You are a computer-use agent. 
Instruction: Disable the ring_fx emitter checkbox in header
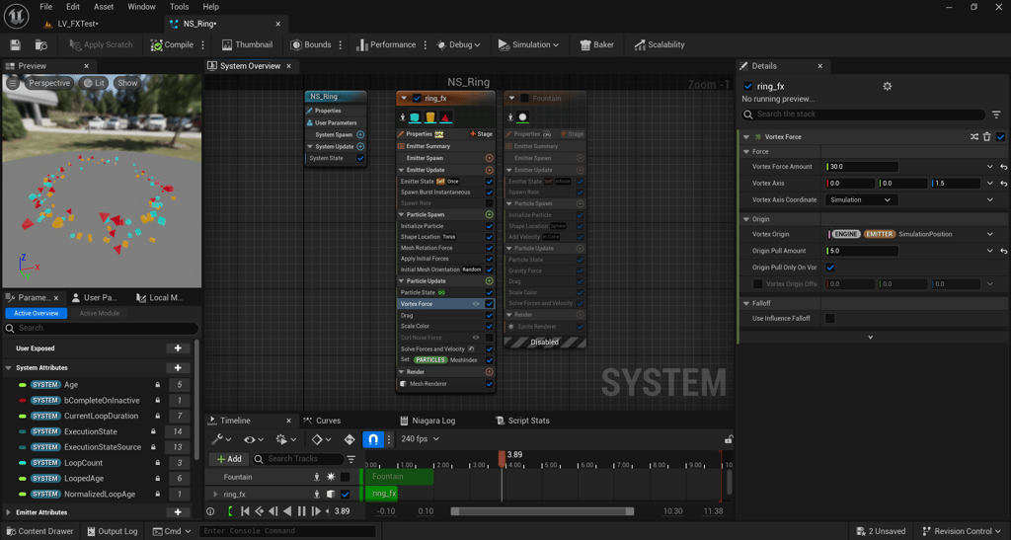tap(417, 98)
